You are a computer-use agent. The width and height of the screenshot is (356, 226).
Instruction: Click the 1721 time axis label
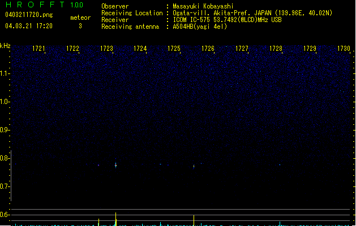pos(38,49)
